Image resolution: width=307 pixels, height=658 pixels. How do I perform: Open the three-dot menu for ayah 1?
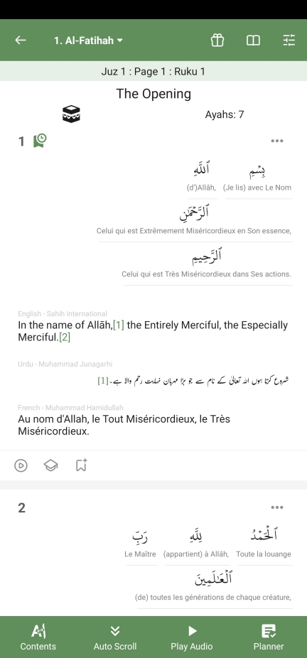click(277, 141)
